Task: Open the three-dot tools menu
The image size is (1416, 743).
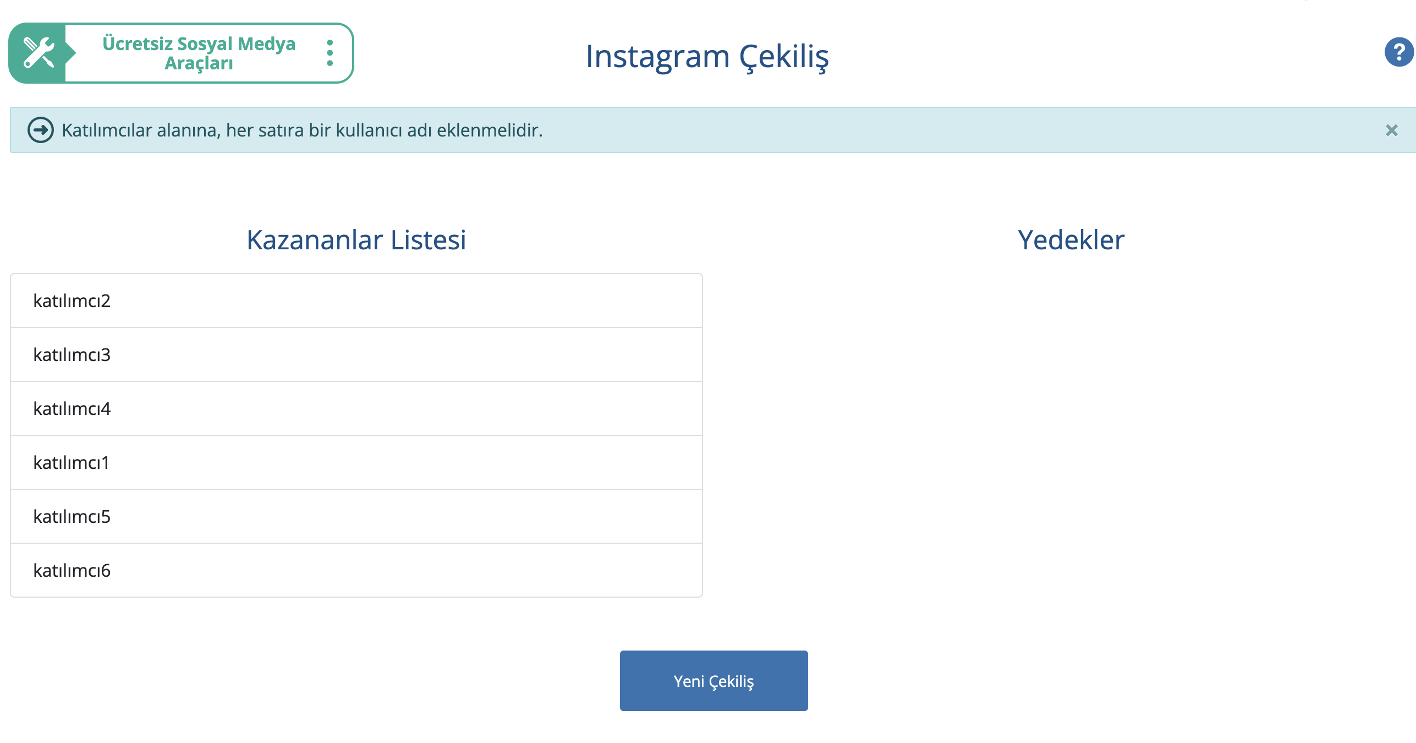Action: [x=330, y=53]
